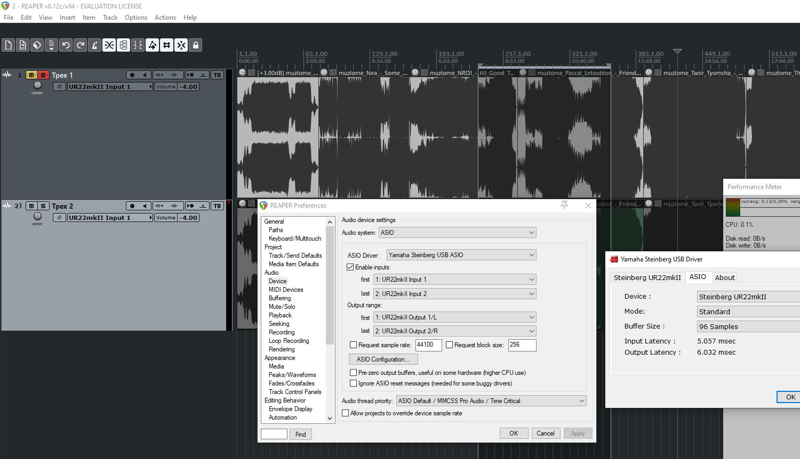Click the Undo arrow icon
The height and width of the screenshot is (459, 800).
point(66,45)
